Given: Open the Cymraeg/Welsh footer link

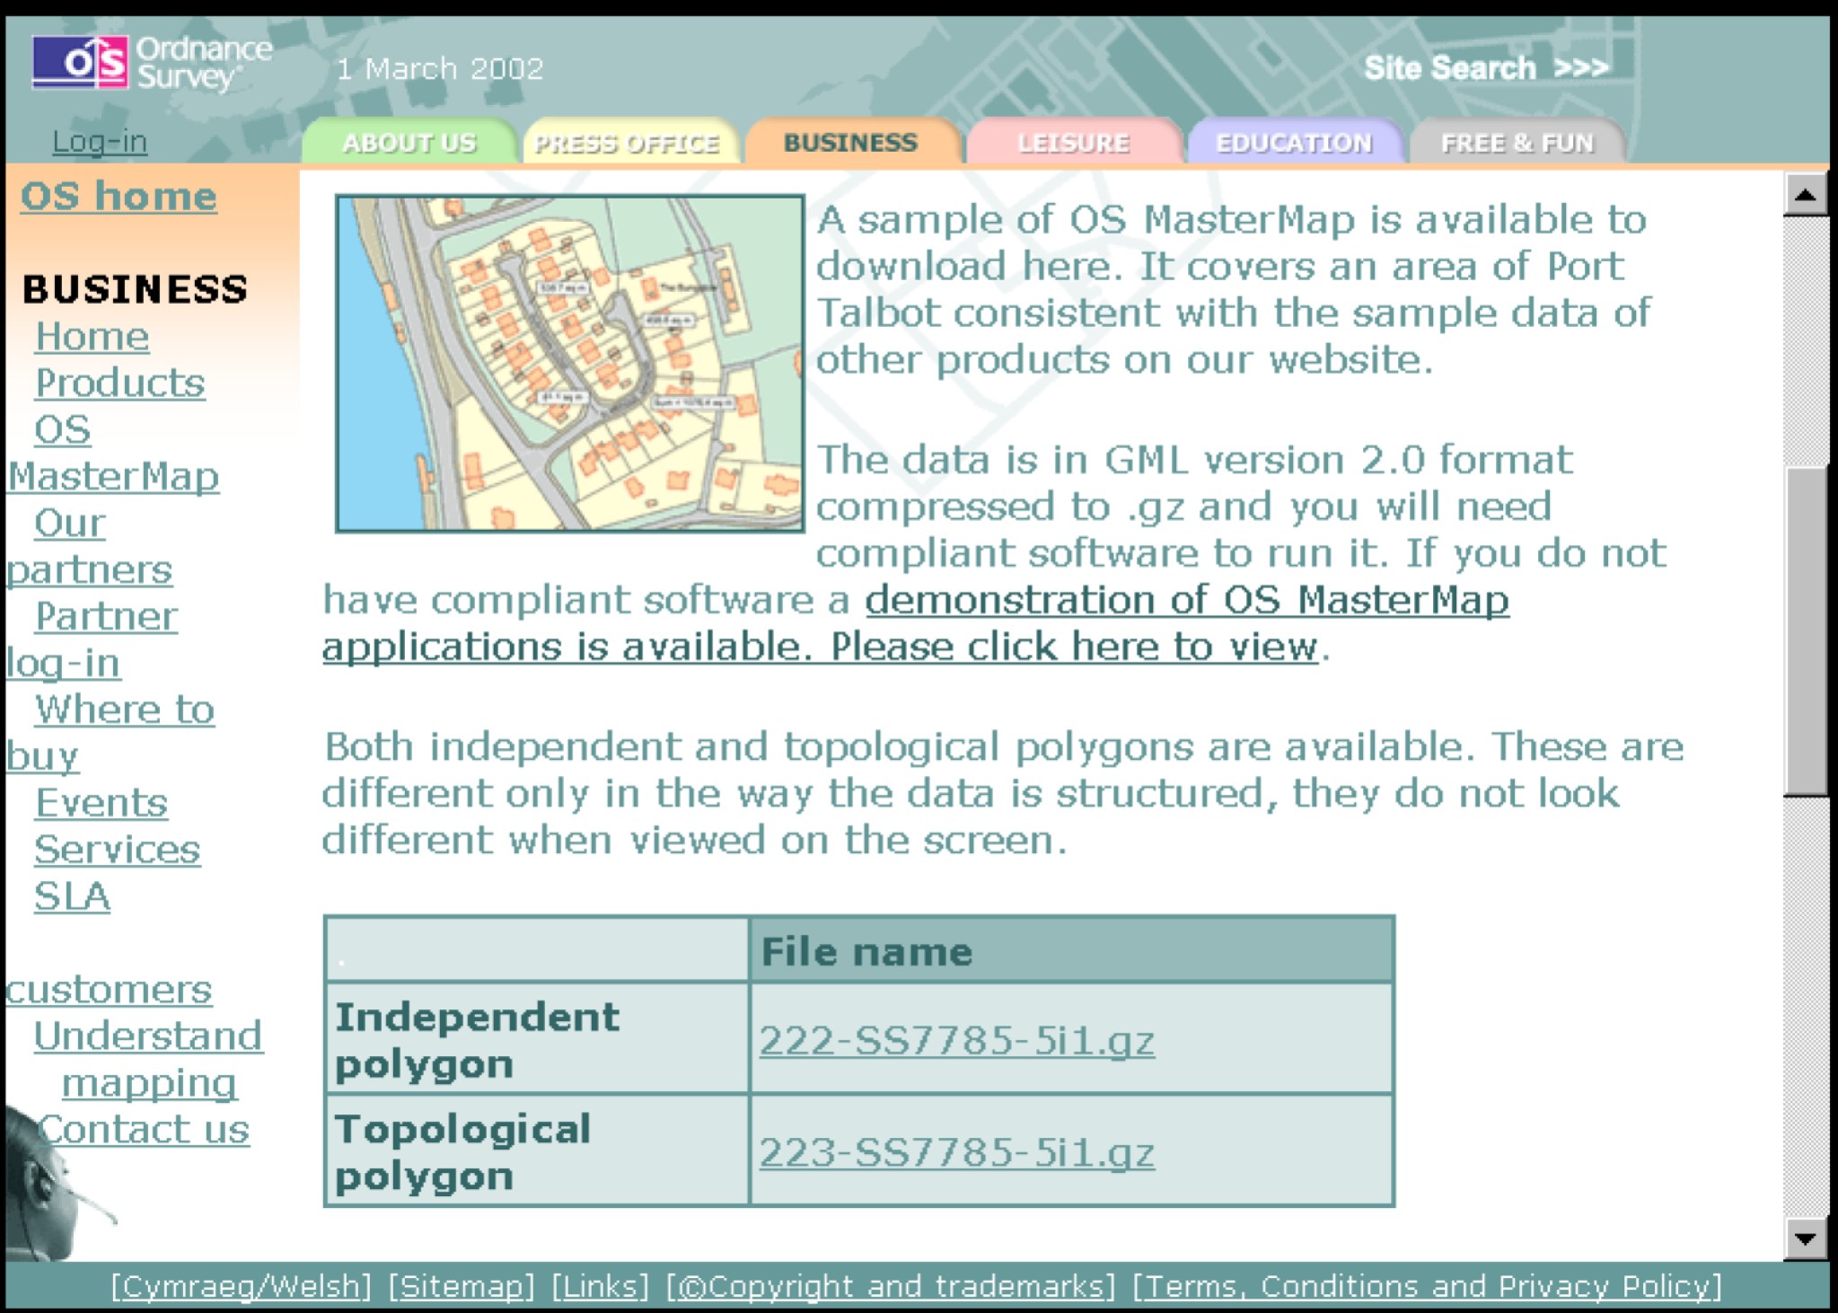Looking at the screenshot, I should pyautogui.click(x=241, y=1286).
